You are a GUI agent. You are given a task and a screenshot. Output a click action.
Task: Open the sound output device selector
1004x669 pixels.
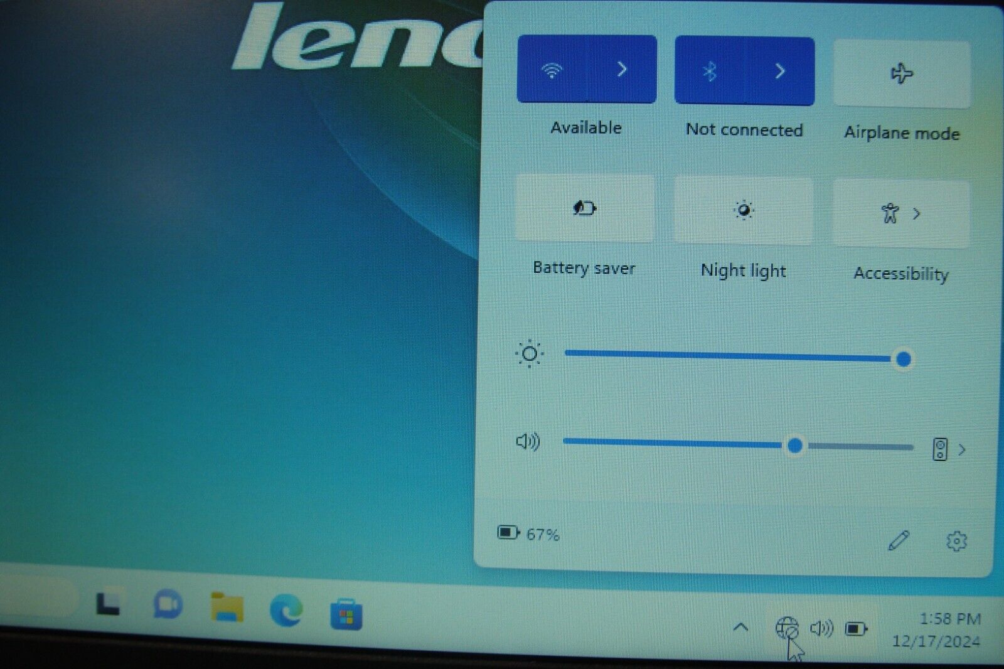pos(948,449)
